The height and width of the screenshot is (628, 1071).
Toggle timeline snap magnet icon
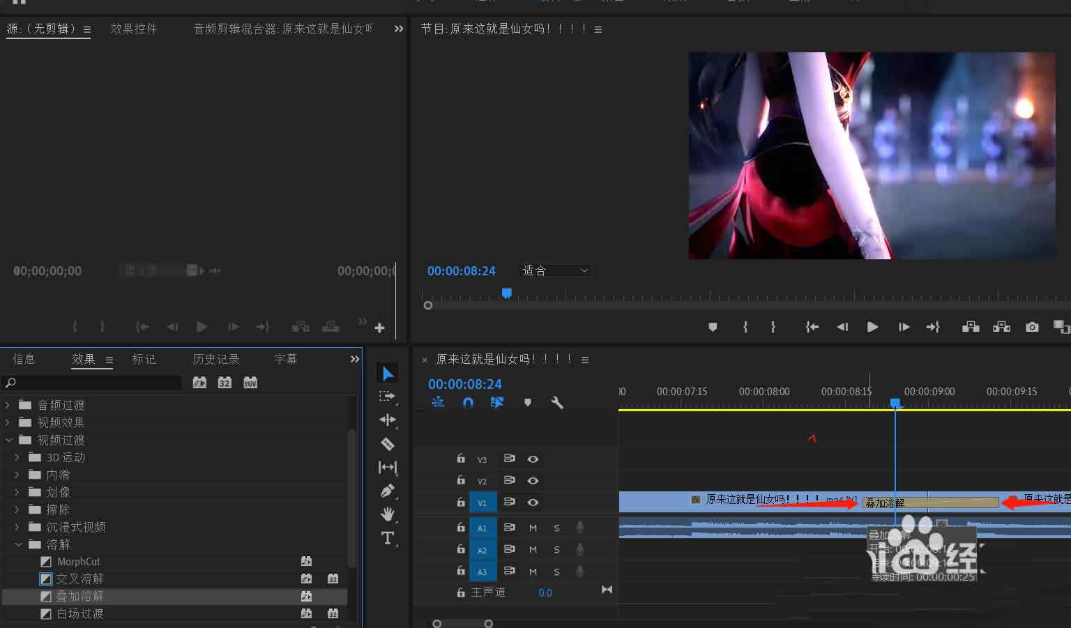tap(468, 403)
